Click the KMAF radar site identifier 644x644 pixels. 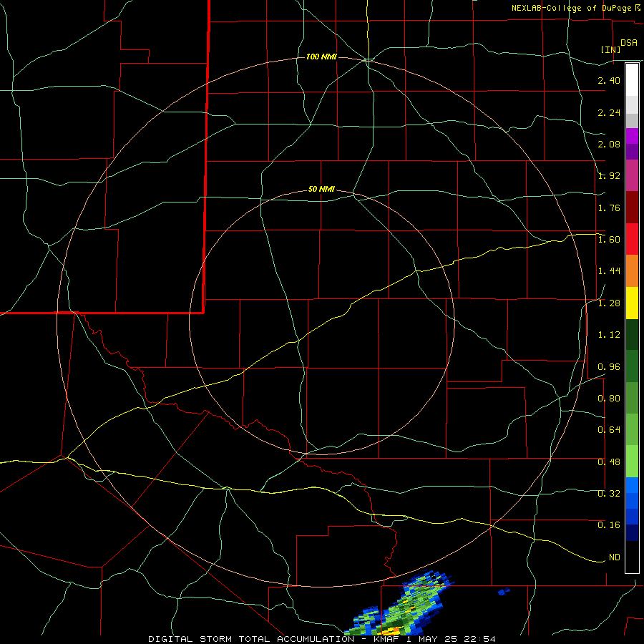coord(385,639)
